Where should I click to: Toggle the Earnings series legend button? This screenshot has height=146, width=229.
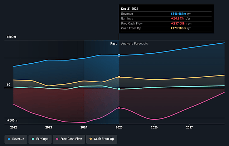tap(40, 139)
